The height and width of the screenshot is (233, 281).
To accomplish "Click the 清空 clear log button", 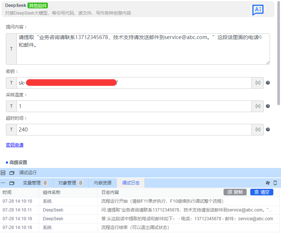I will click(x=262, y=192).
